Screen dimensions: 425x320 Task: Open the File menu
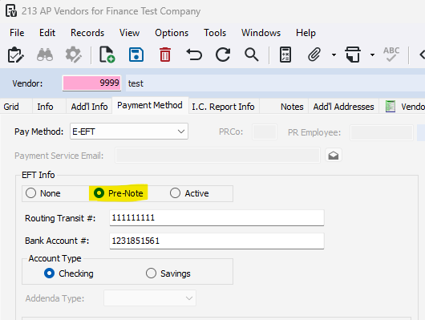(x=17, y=33)
